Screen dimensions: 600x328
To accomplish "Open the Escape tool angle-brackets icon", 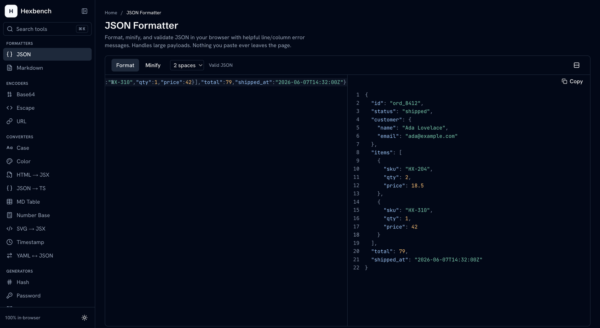I will 9,108.
